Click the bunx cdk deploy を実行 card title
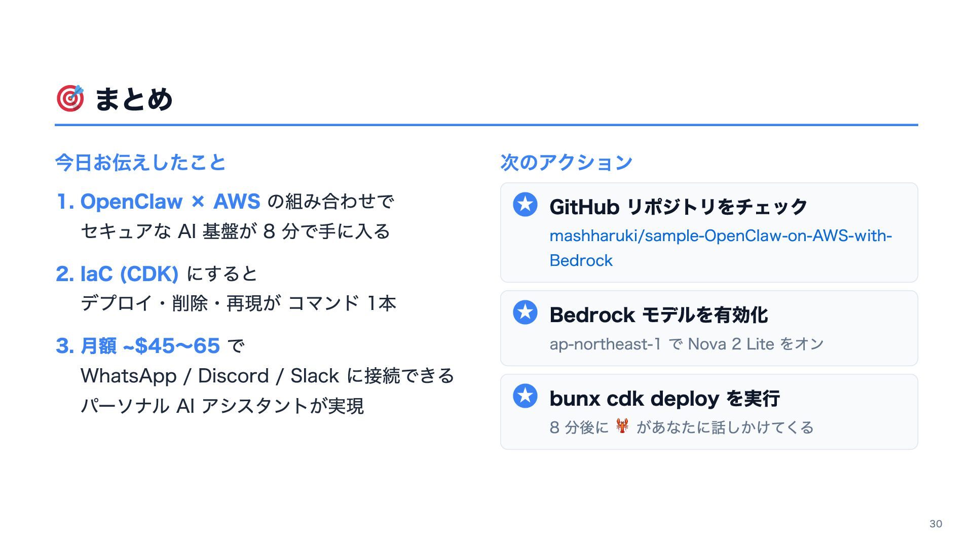973x547 pixels. [x=664, y=399]
